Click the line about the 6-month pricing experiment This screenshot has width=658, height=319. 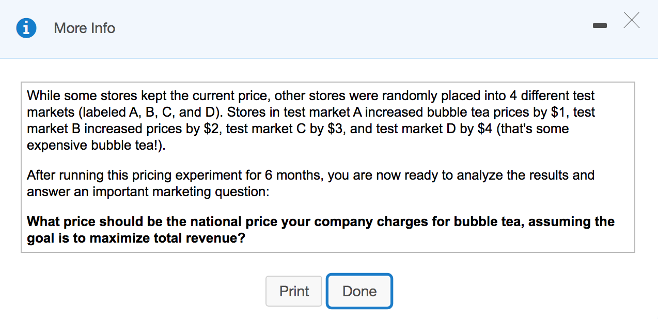coord(310,176)
